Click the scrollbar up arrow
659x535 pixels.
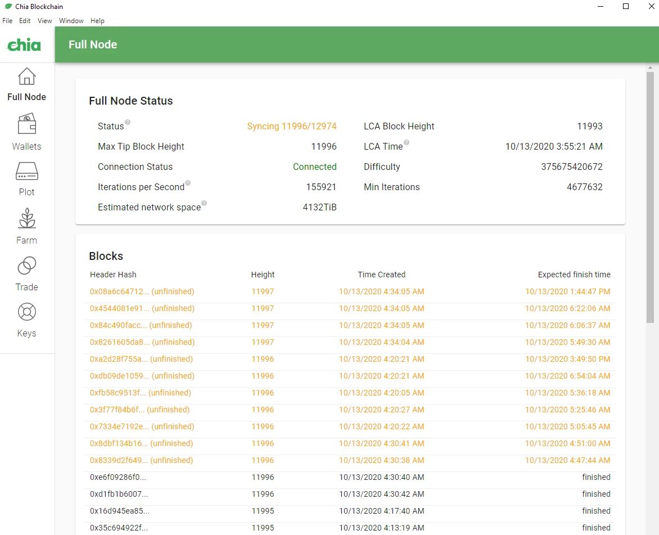click(650, 68)
